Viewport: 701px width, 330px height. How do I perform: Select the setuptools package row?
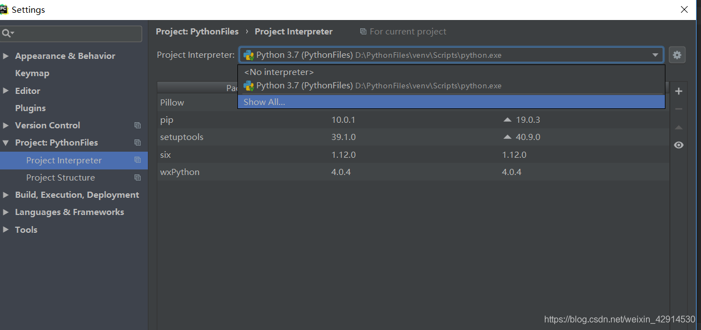pos(413,137)
